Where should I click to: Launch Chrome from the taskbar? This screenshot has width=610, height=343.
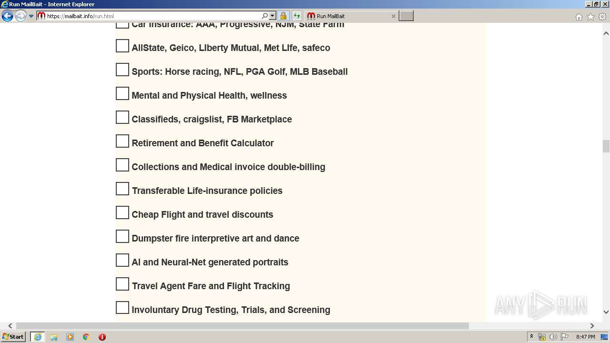click(x=86, y=337)
